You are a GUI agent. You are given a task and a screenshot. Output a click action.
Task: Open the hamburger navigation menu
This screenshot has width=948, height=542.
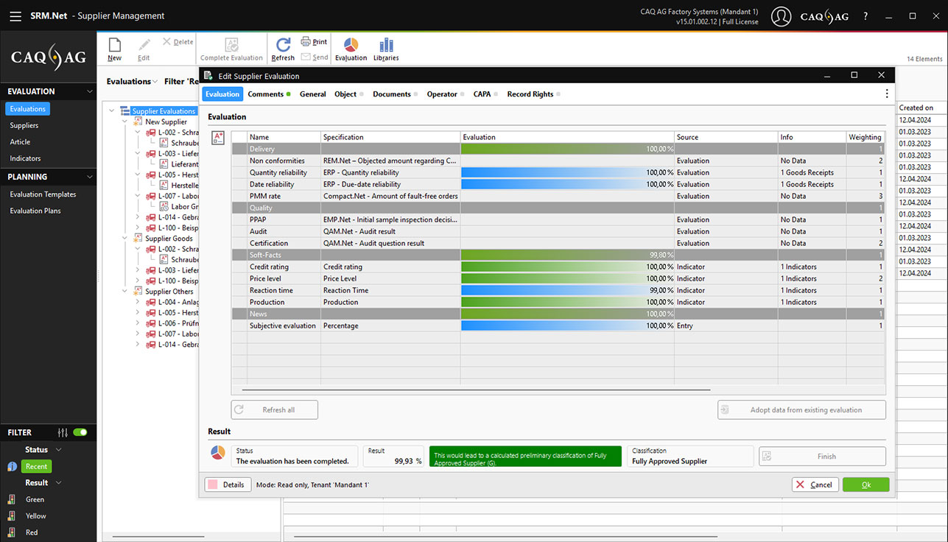click(15, 15)
